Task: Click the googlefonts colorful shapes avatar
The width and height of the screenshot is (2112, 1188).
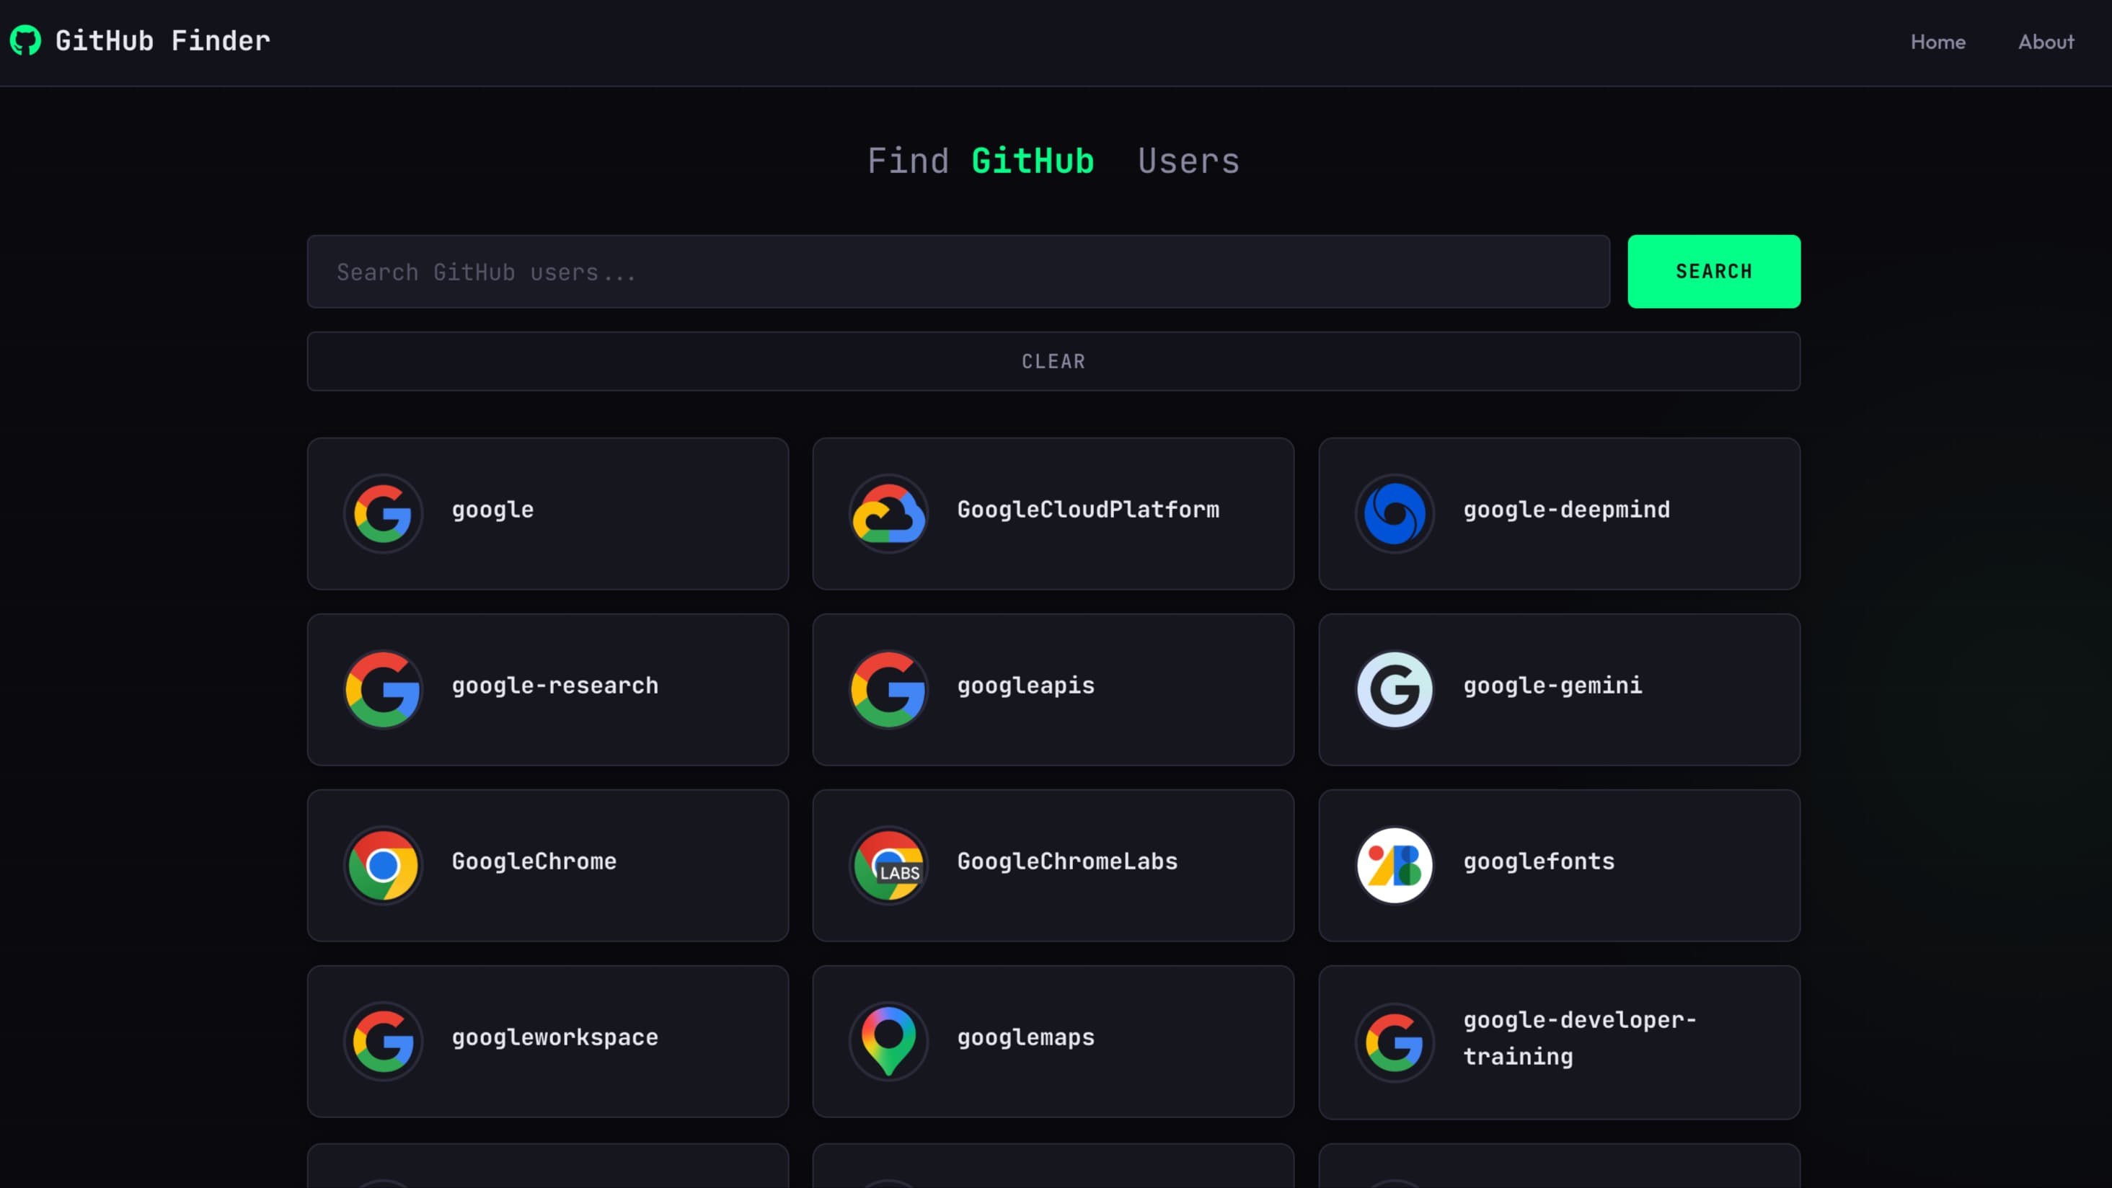Action: (x=1395, y=866)
